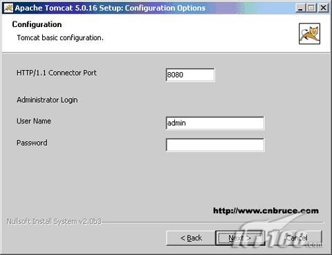Focus the HTTP/1.1 Connector Port field
The width and height of the screenshot is (332, 255).
point(190,75)
